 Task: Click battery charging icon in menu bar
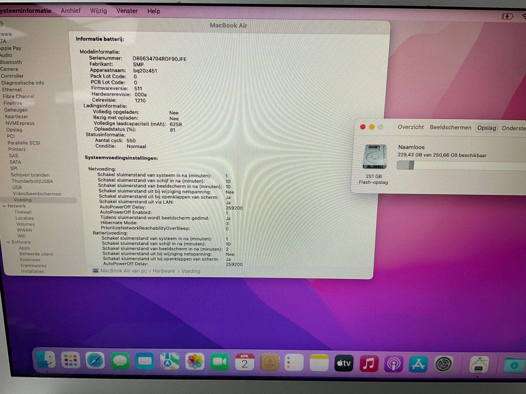[x=507, y=16]
